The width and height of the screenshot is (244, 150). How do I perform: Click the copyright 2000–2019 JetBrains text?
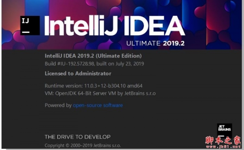click(x=83, y=146)
